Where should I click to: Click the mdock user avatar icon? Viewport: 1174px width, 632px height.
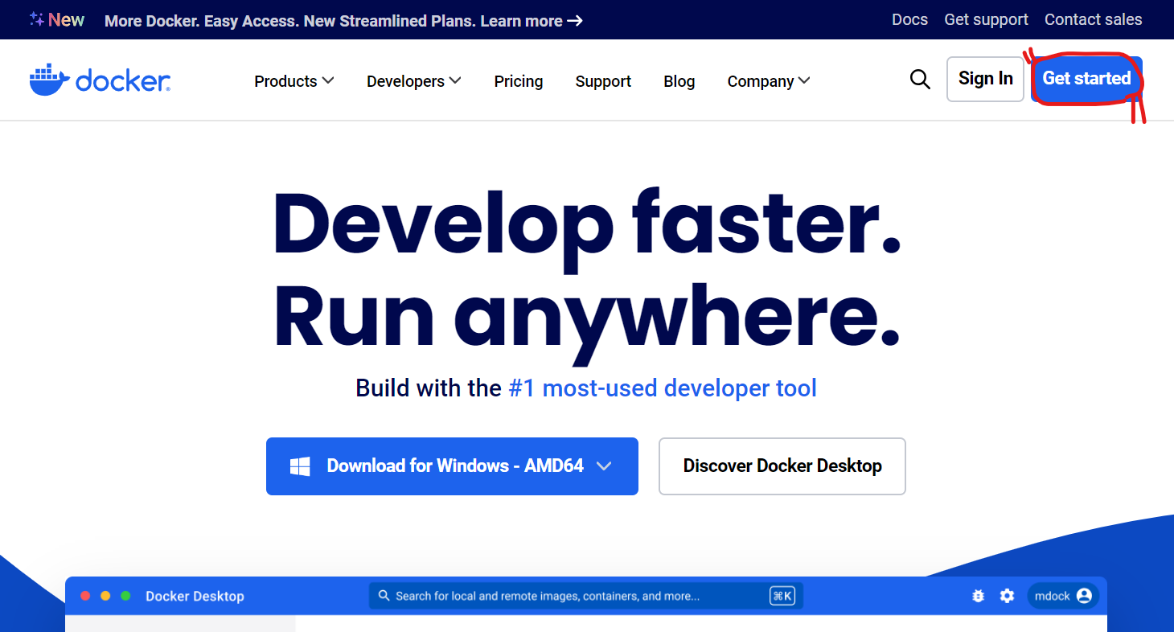1084,596
